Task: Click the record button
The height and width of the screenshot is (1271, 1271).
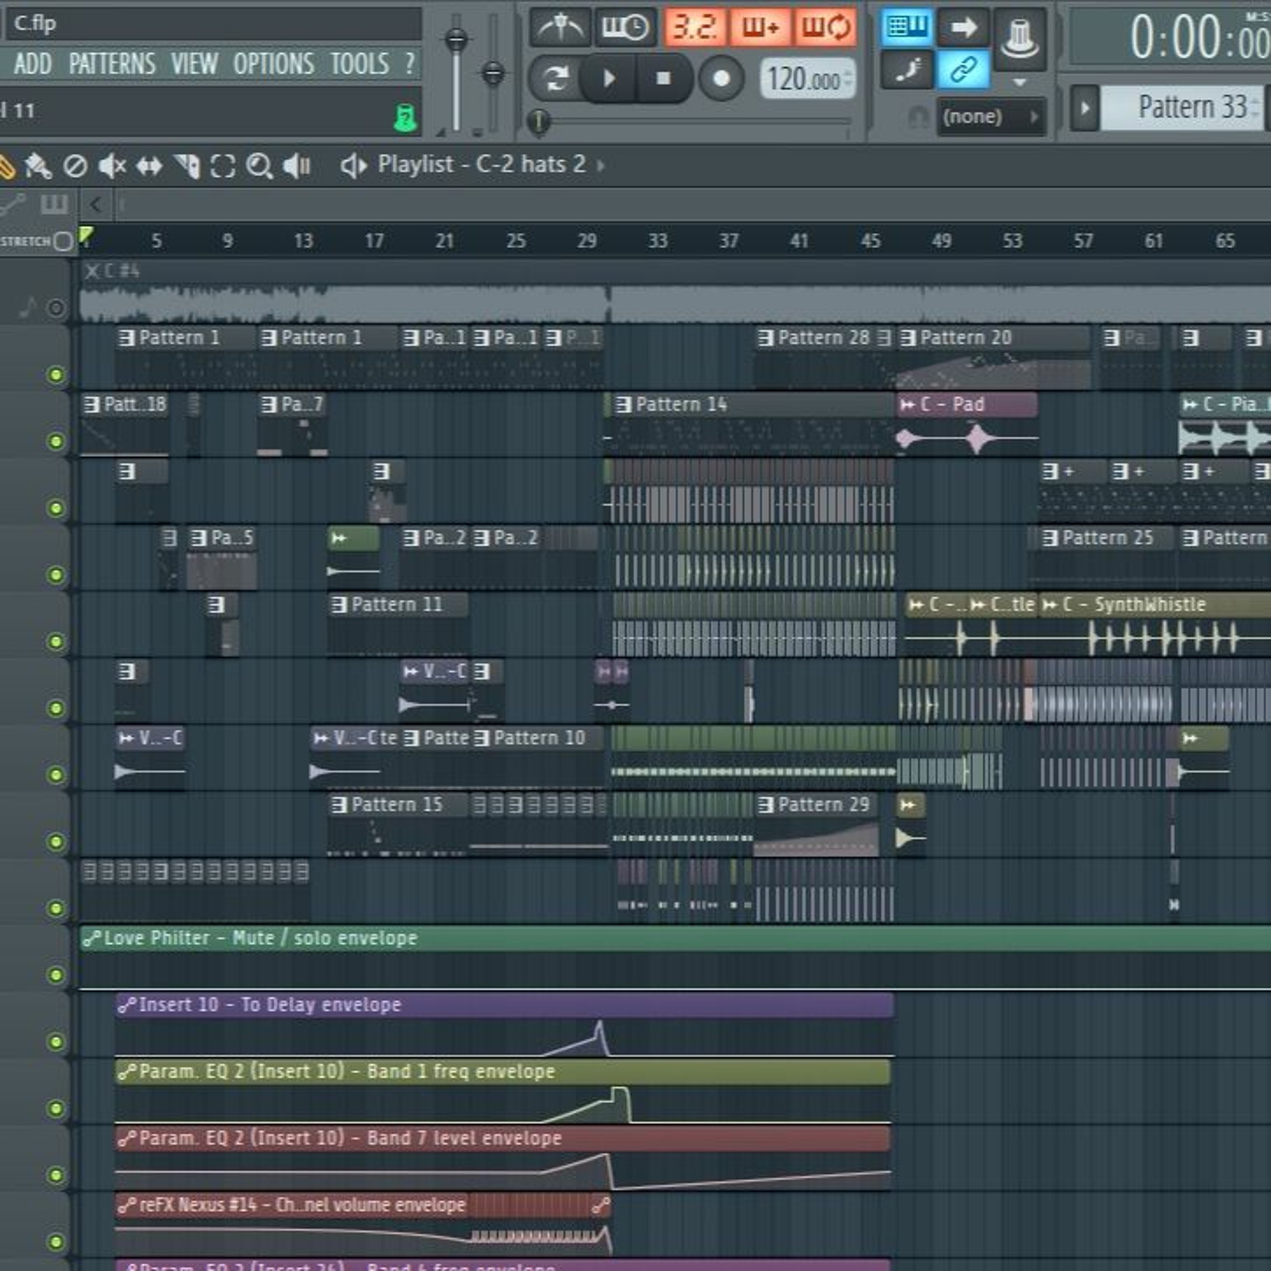Action: 721,79
